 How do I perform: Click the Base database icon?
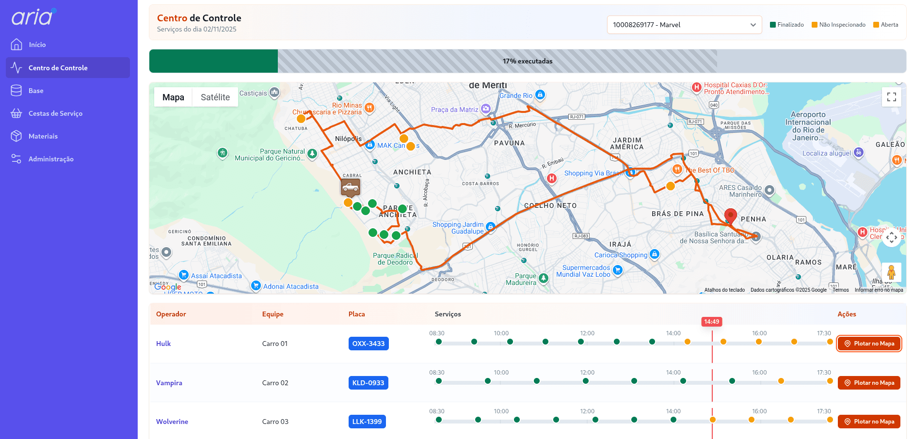pyautogui.click(x=16, y=91)
